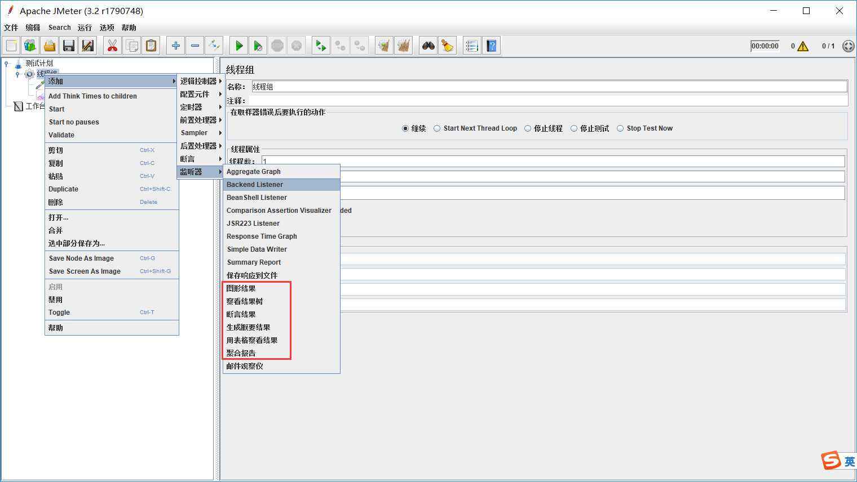Expand the Sampler submenu
The height and width of the screenshot is (482, 857).
point(200,133)
